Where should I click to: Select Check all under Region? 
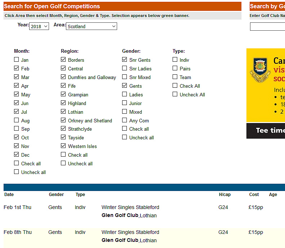tap(63, 155)
